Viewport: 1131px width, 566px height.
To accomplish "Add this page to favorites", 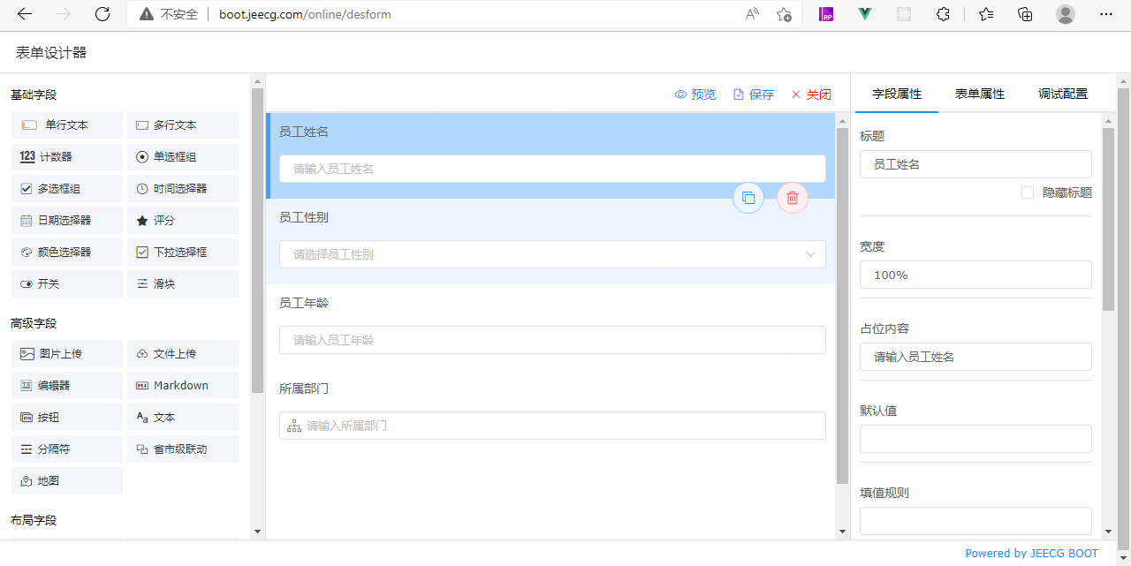I will pyautogui.click(x=784, y=14).
